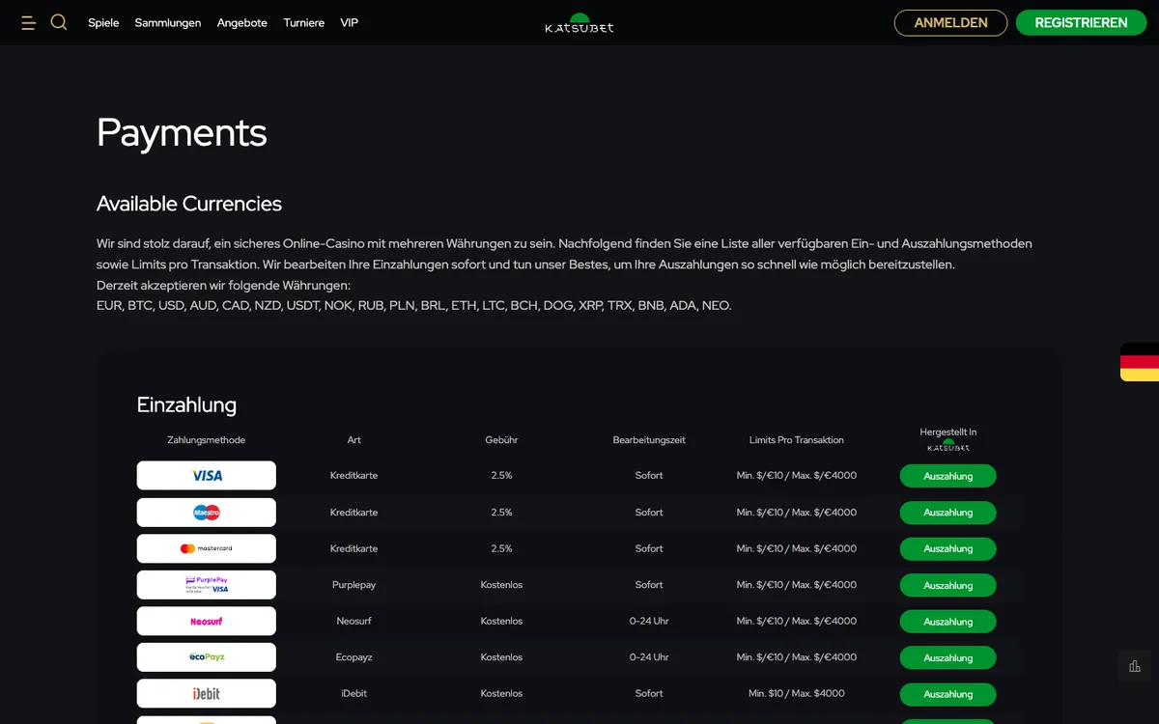The image size is (1159, 724).
Task: Go to Angebote in navigation
Action: 242,23
